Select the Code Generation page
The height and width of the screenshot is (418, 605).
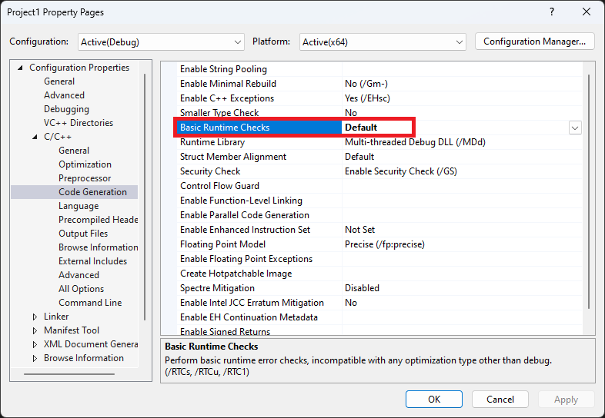[x=92, y=192]
